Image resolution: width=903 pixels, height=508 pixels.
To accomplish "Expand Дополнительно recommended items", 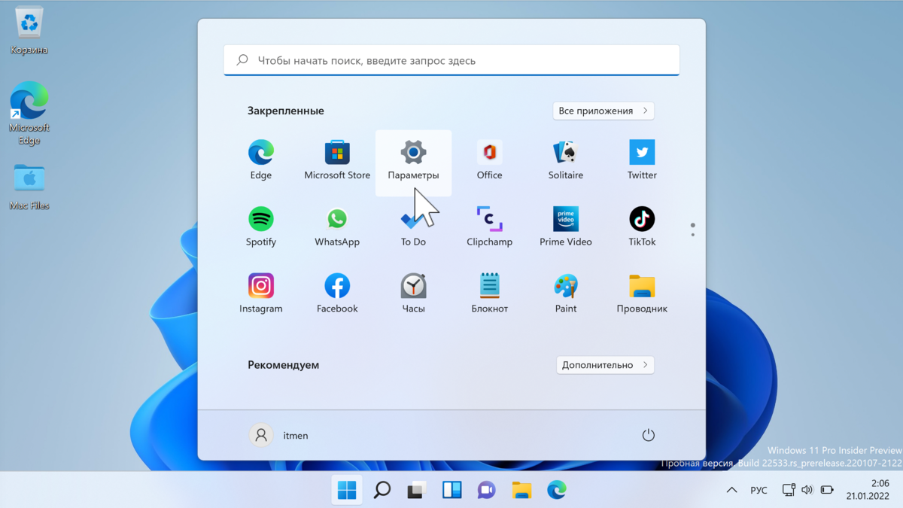I will click(x=605, y=365).
